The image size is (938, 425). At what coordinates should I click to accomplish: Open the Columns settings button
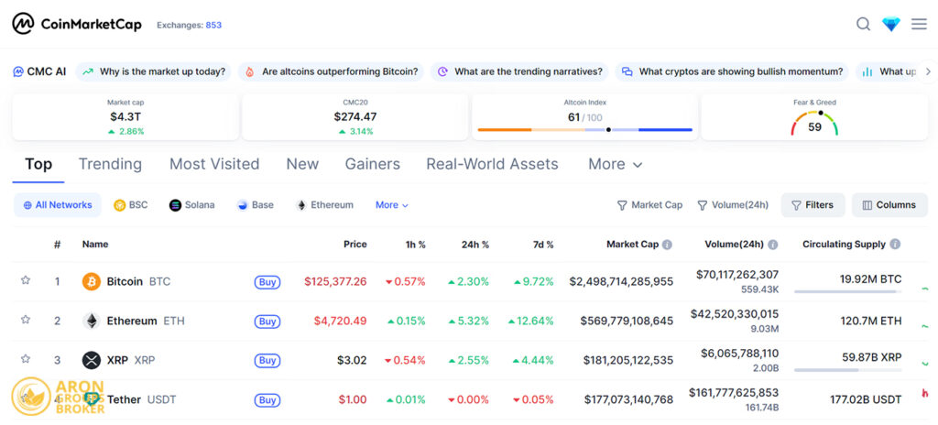tap(889, 205)
